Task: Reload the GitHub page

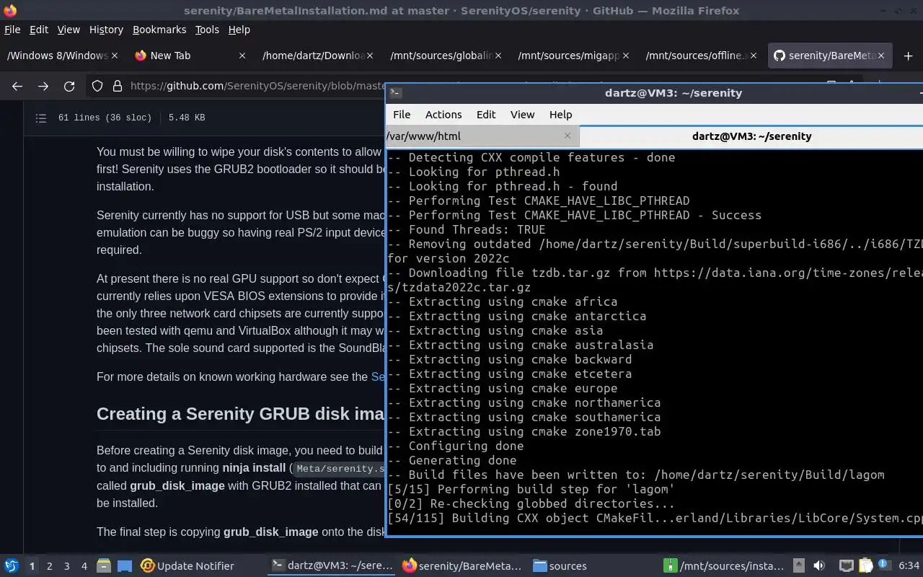Action: [x=69, y=86]
